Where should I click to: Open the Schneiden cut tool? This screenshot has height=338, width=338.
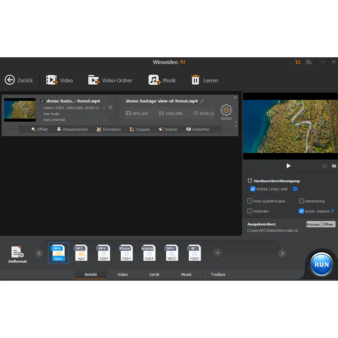pos(109,129)
